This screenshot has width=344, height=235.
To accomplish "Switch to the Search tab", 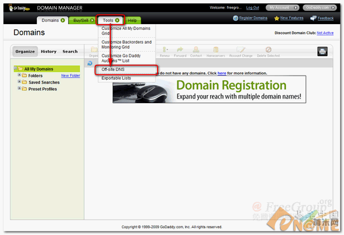I will coord(70,52).
